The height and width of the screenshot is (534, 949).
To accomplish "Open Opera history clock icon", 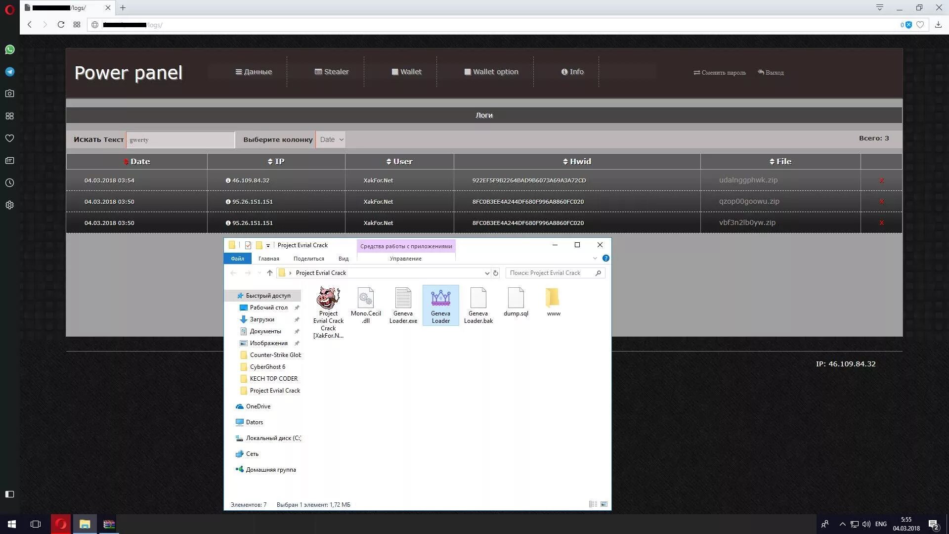I will [x=9, y=183].
